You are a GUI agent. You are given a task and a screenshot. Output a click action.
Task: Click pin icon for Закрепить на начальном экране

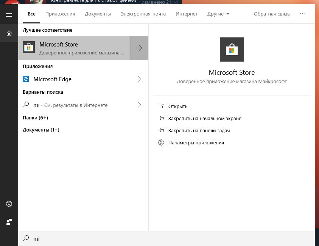161,118
